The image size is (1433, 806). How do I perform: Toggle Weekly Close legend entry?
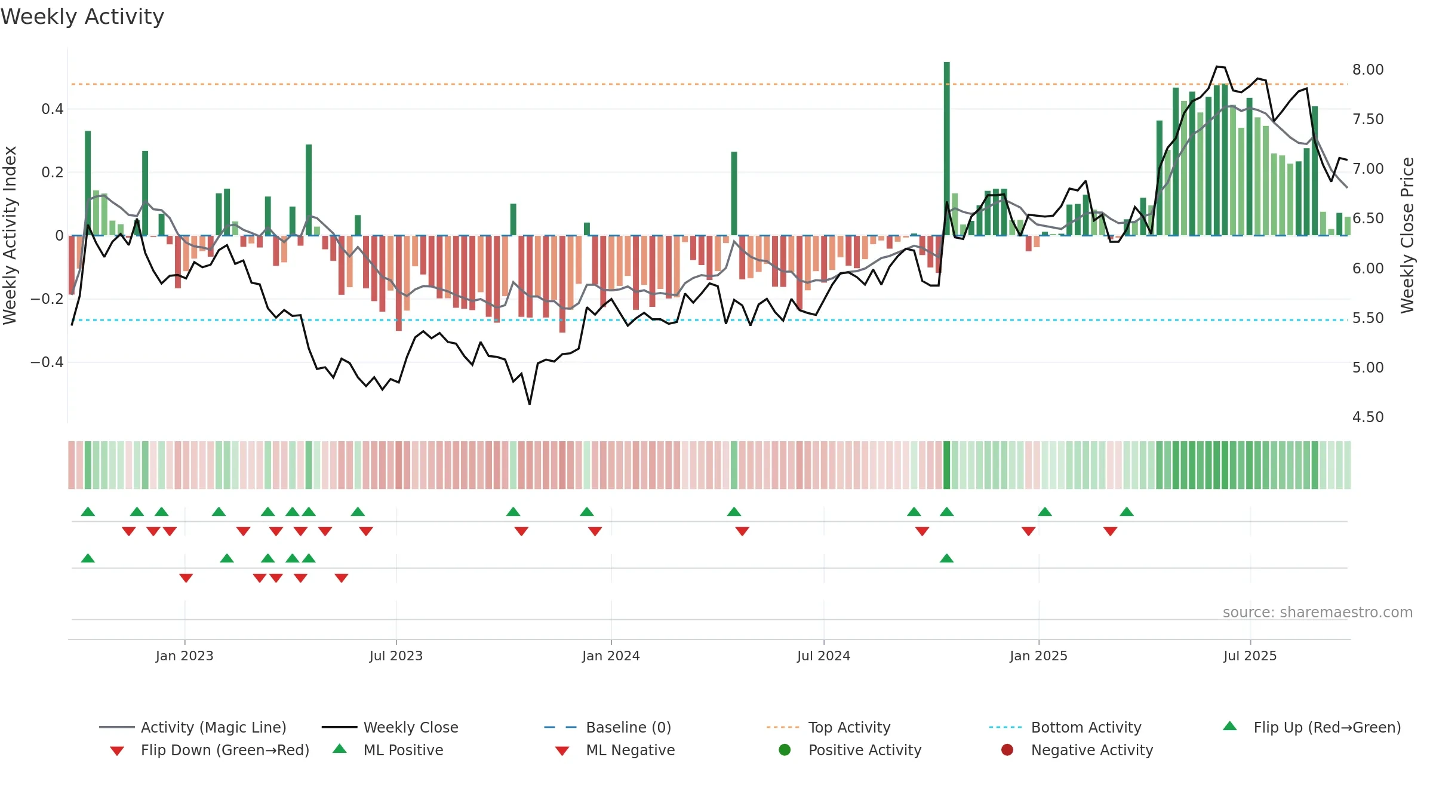(x=390, y=727)
